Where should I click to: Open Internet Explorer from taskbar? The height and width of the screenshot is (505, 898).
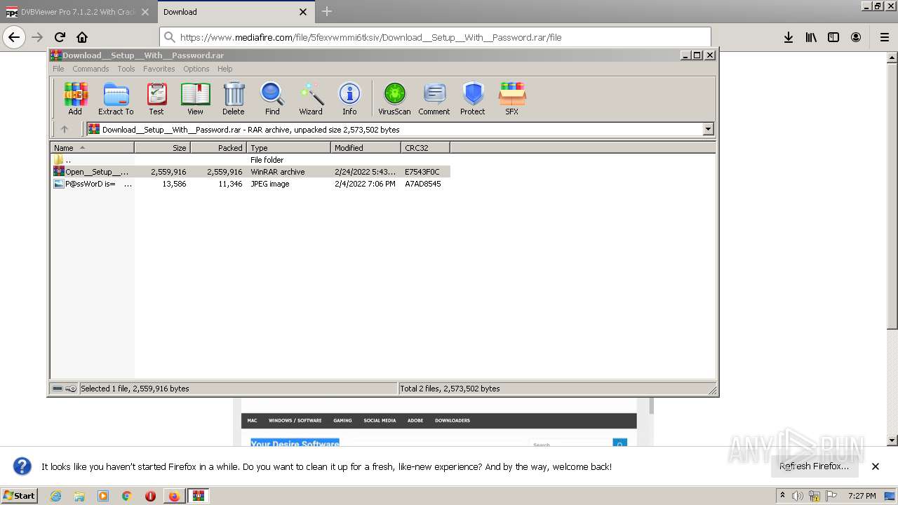point(55,496)
